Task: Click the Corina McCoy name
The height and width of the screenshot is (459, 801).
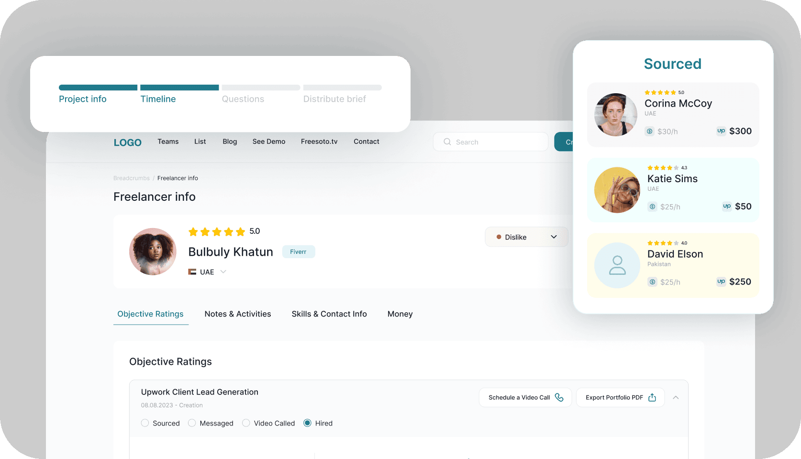Action: 678,104
